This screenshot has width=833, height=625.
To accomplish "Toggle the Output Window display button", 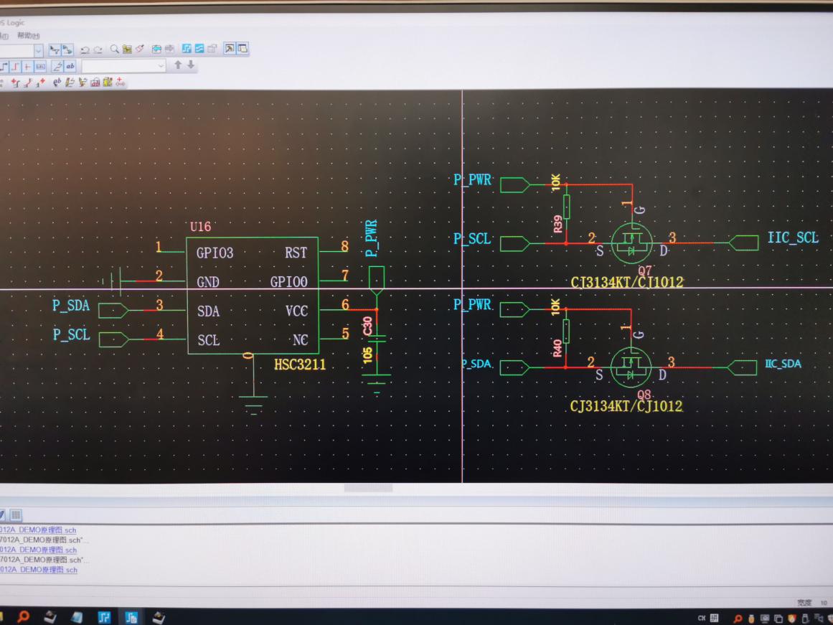I will click(243, 48).
